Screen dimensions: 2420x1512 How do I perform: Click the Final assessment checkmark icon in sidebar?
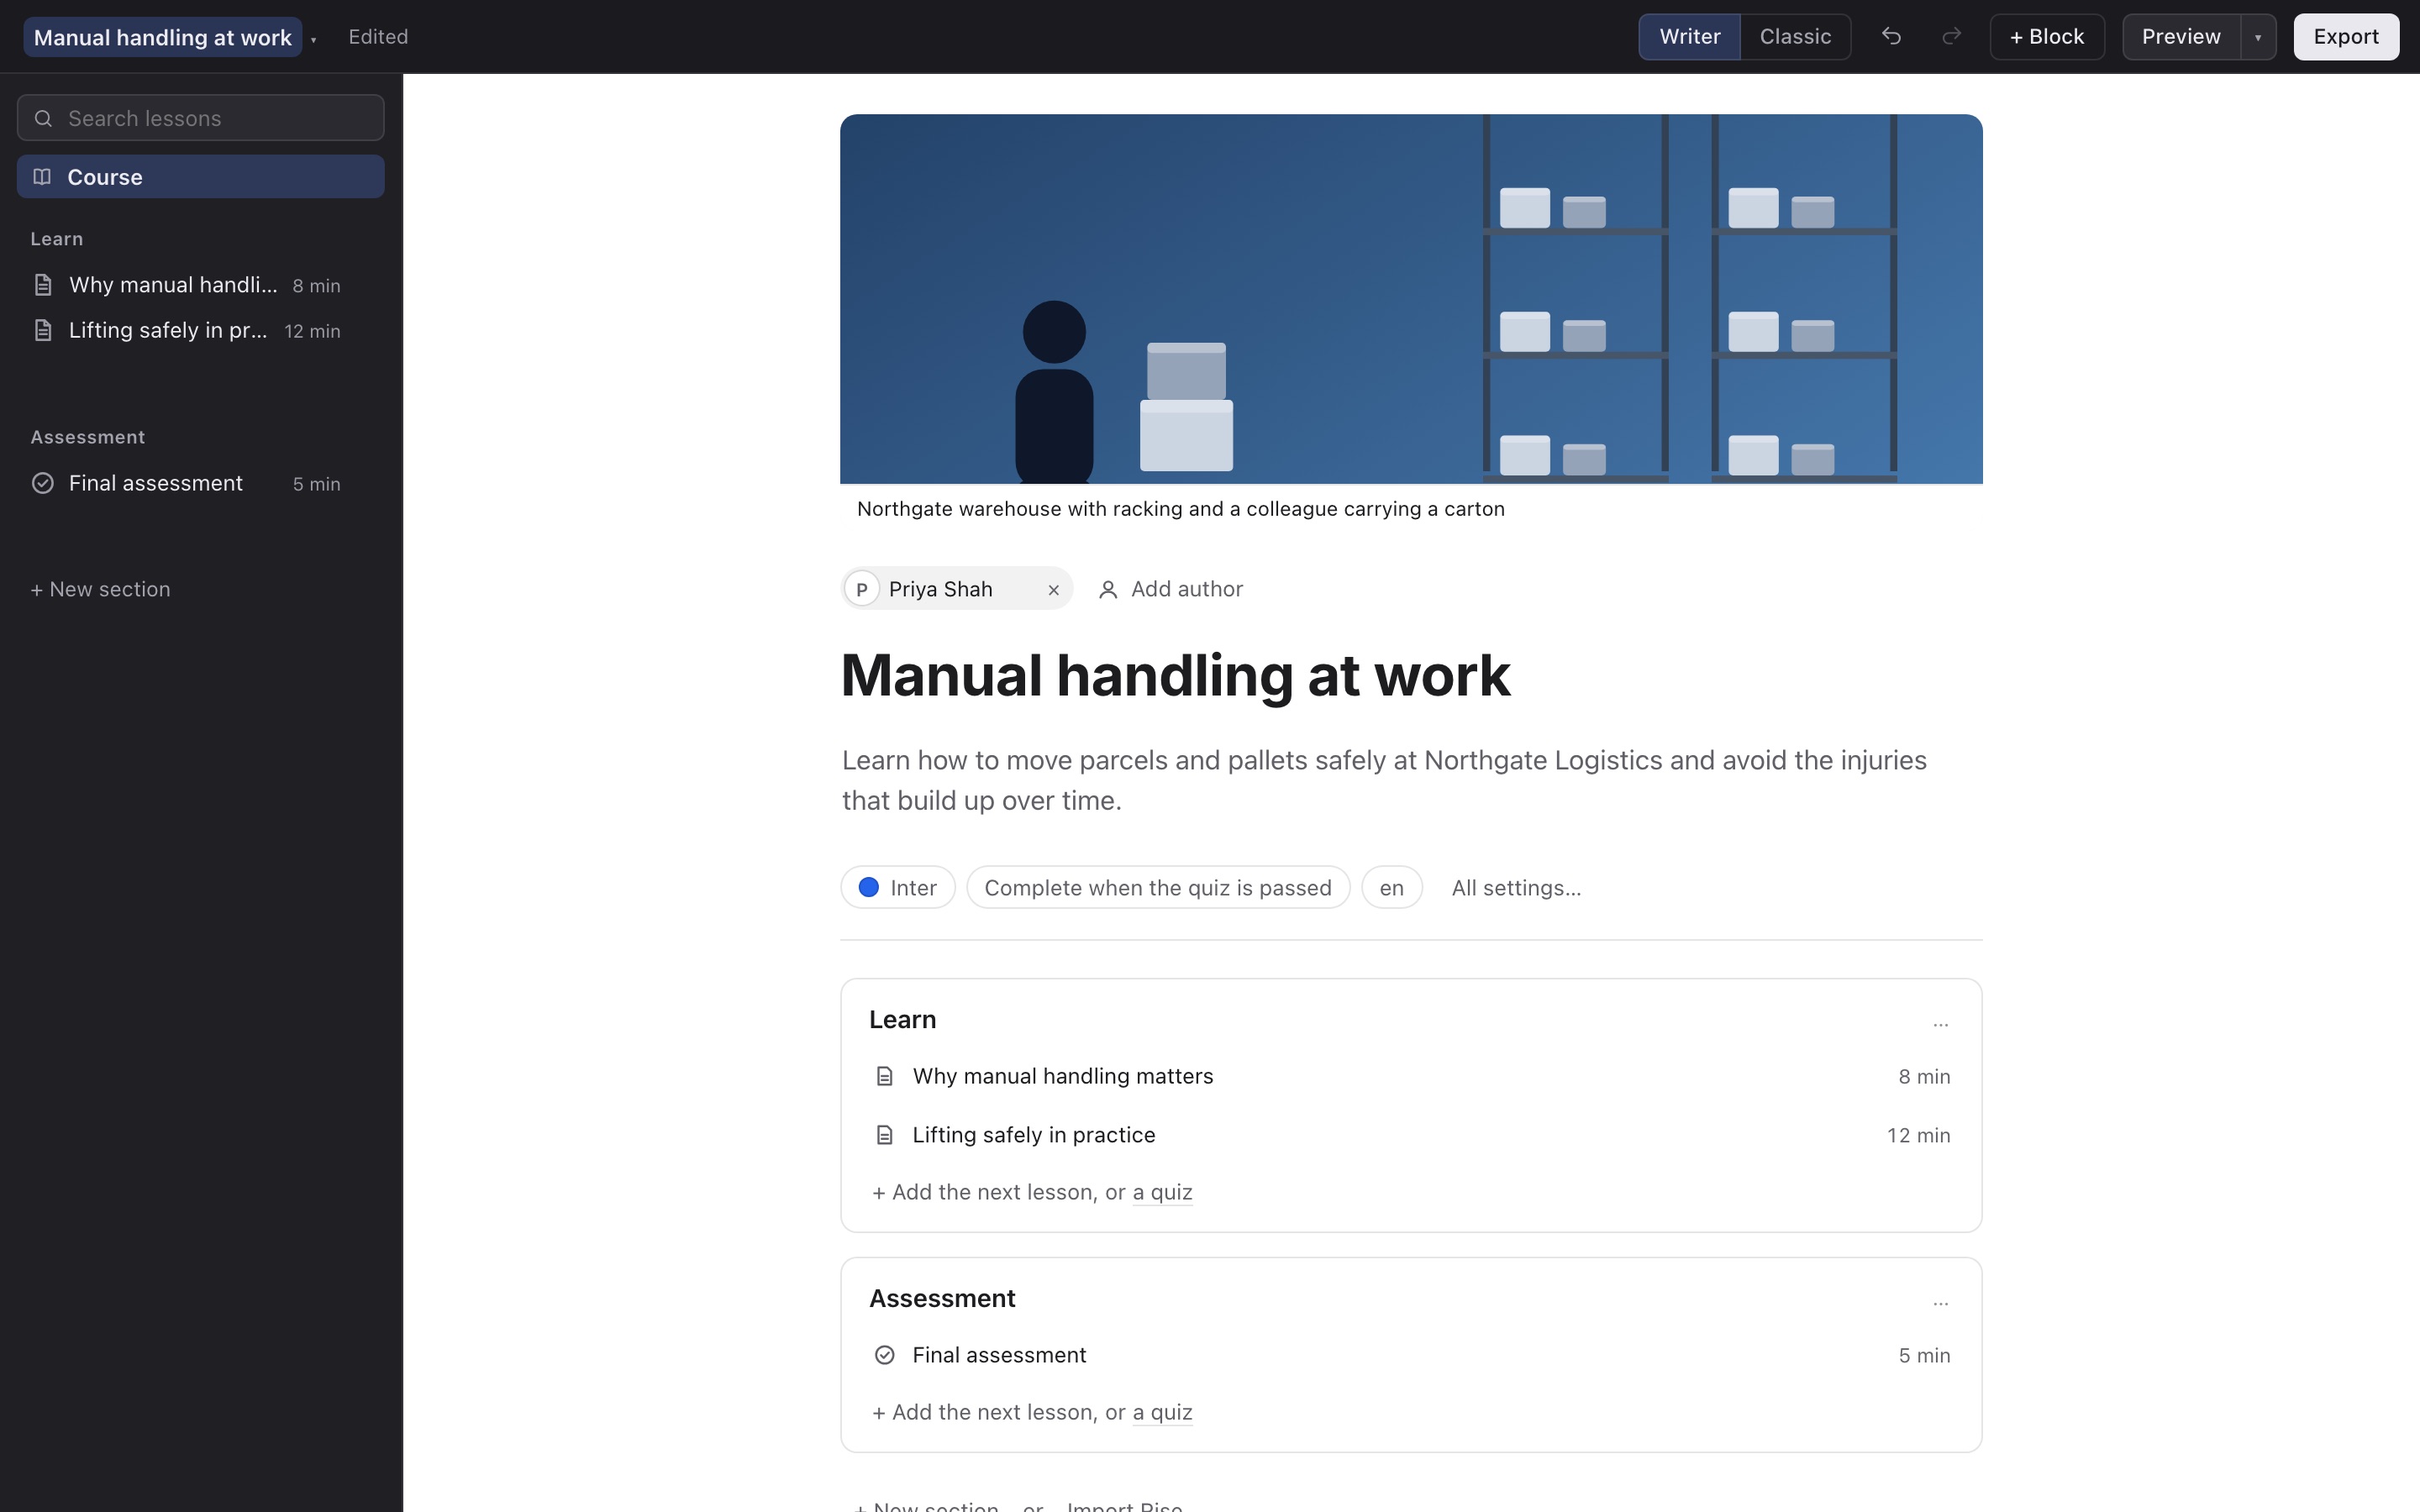pos(43,484)
